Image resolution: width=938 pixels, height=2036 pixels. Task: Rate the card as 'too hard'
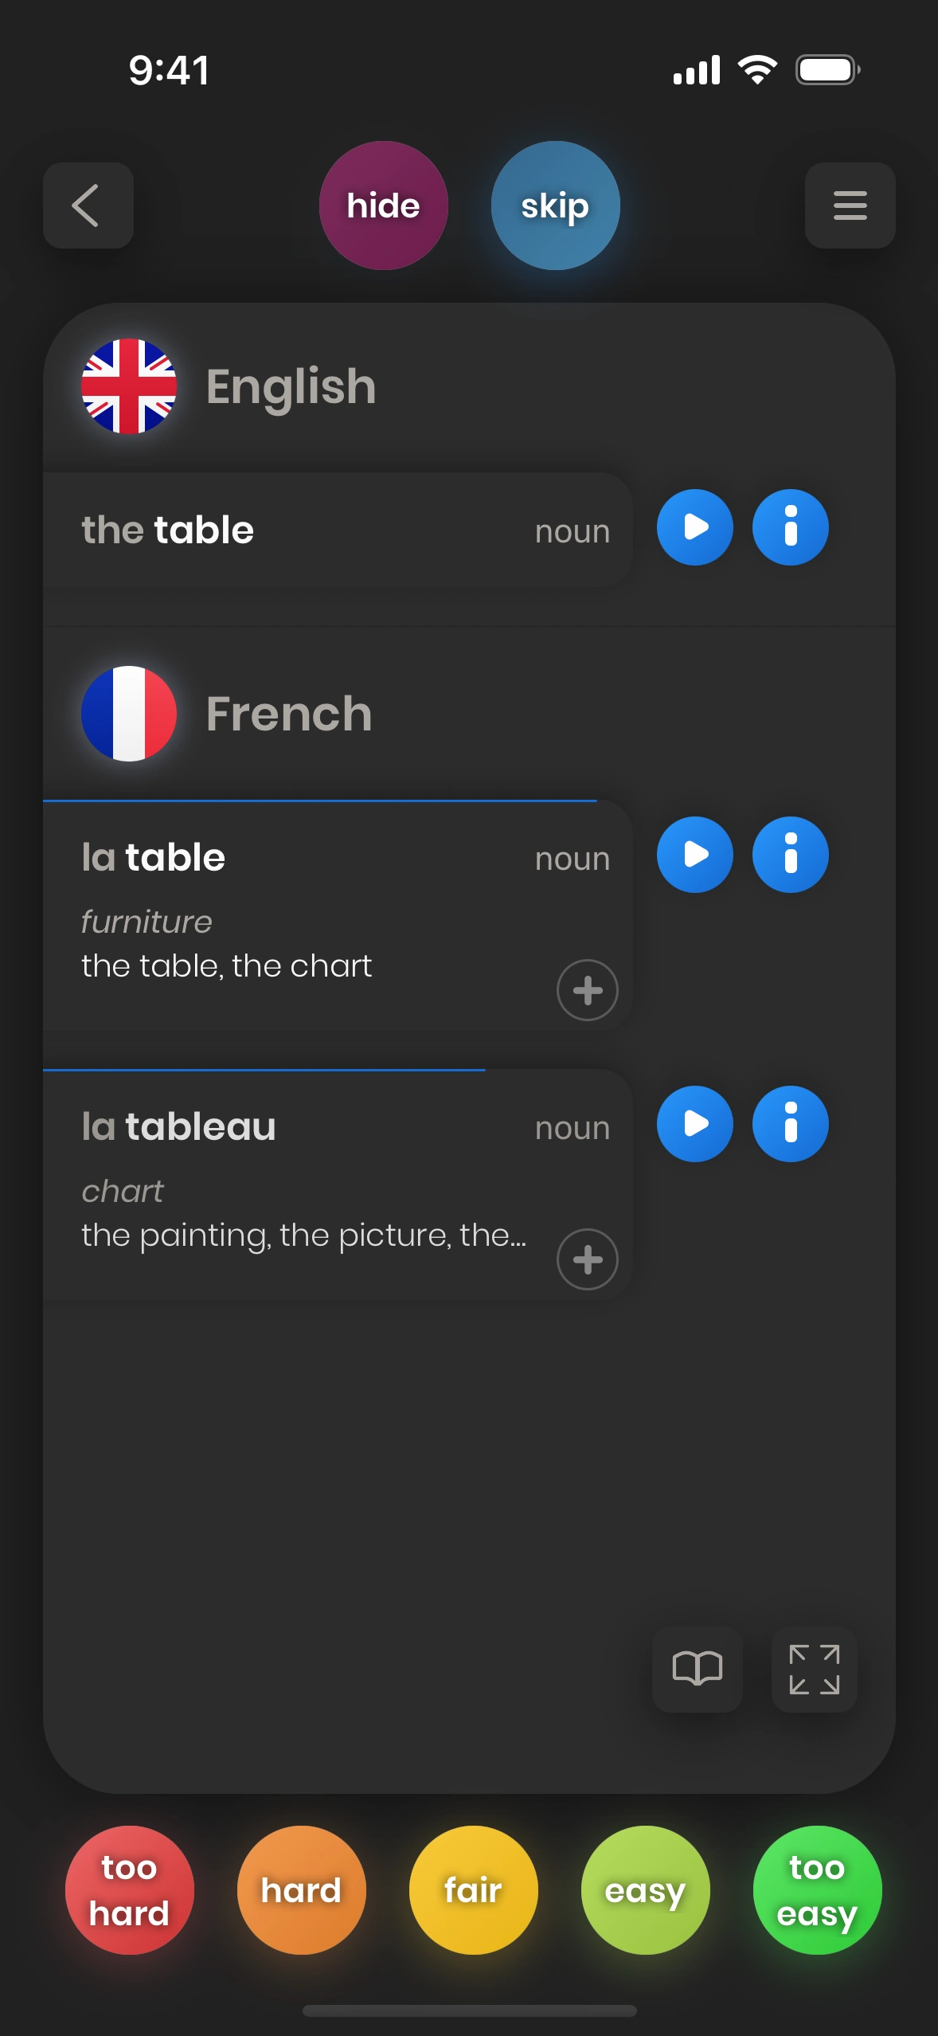pos(129,1889)
